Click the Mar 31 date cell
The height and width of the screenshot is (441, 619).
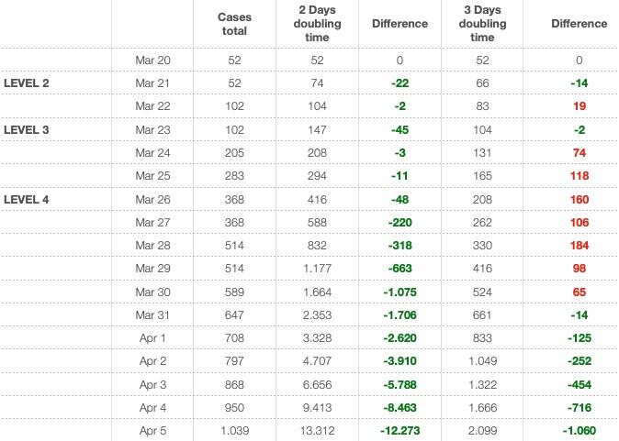[152, 314]
